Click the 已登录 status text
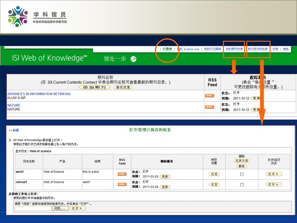 pyautogui.click(x=167, y=49)
